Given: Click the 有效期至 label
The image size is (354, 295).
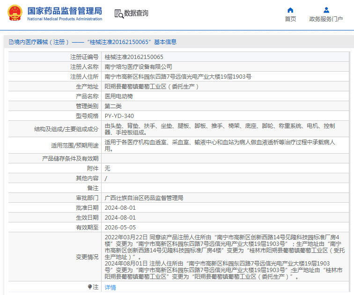Looking at the screenshot, I should (87, 228).
